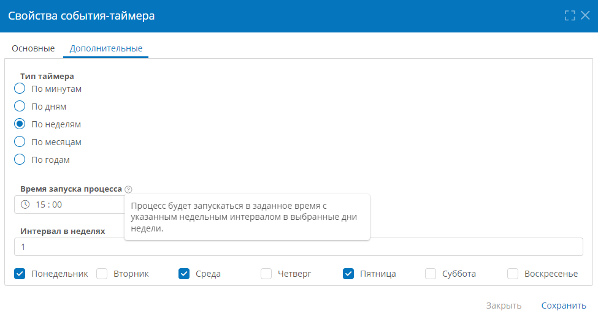Click the Интервал в неделях input field
The image size is (598, 319).
click(x=299, y=247)
